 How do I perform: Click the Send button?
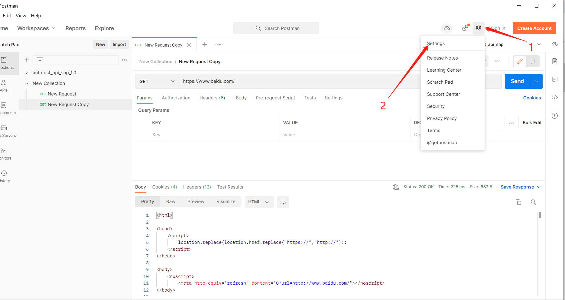(517, 81)
